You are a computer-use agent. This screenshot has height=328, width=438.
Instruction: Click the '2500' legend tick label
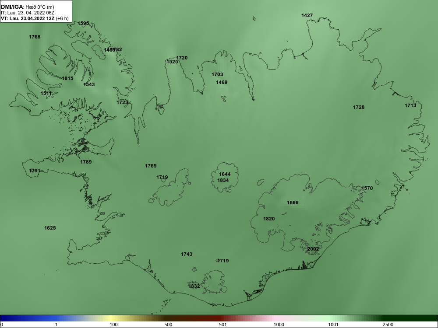[x=388, y=325]
